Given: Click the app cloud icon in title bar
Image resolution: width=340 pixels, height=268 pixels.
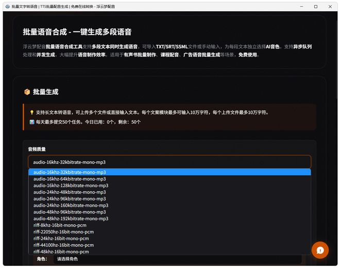Looking at the screenshot, I should 7,7.
